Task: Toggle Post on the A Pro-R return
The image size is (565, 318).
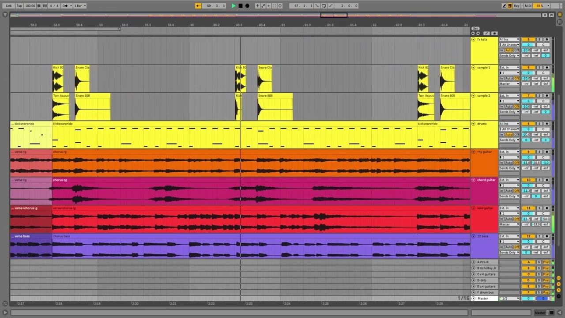Action: click(546, 262)
